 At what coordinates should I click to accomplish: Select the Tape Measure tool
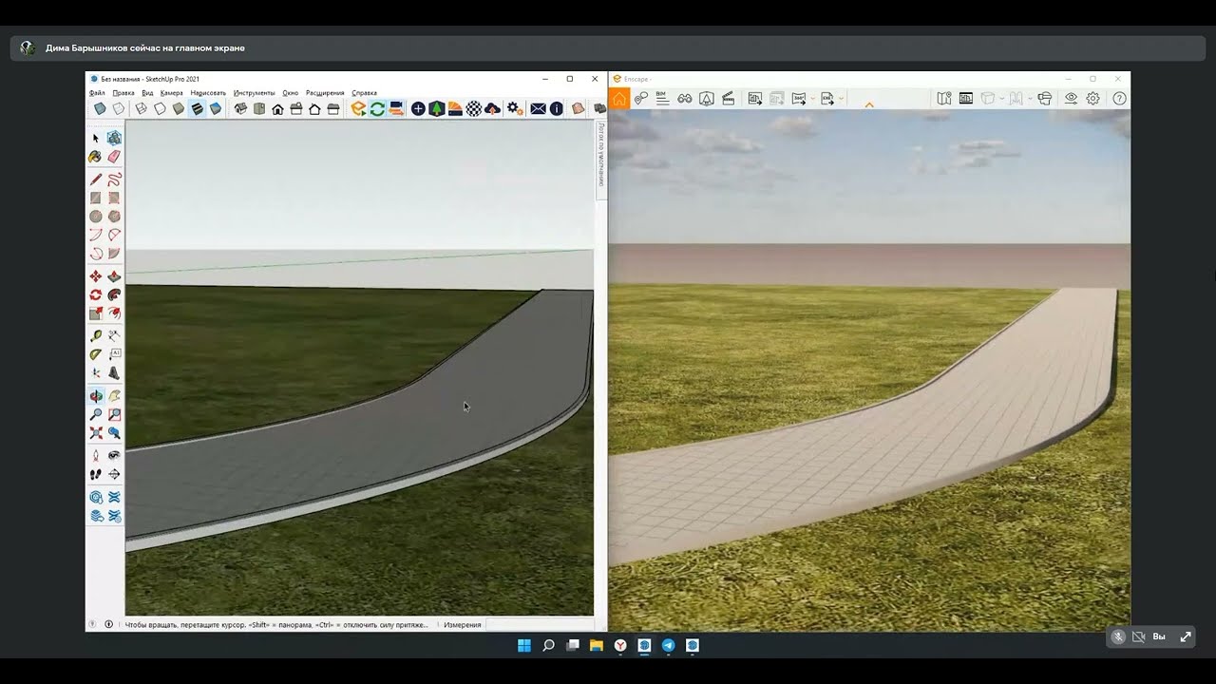pos(96,335)
